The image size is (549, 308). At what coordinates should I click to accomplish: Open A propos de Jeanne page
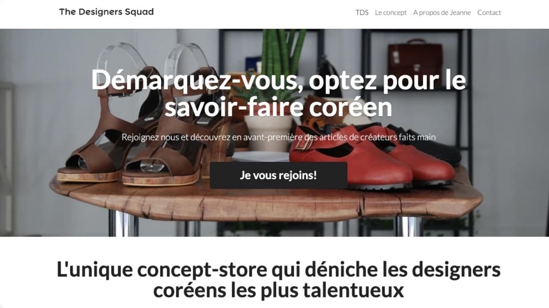tap(442, 13)
